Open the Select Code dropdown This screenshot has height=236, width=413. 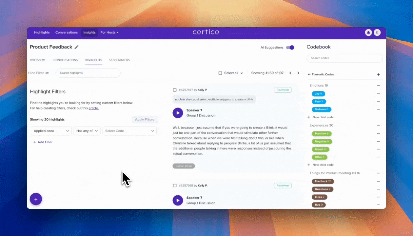click(x=129, y=131)
